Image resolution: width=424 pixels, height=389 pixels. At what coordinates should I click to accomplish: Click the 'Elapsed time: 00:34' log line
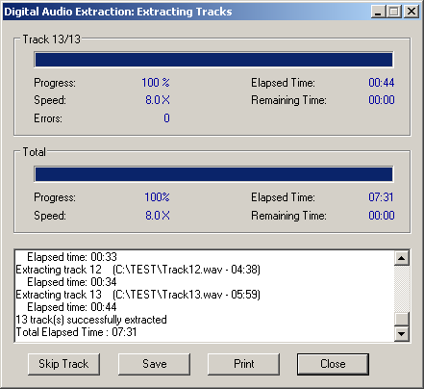[72, 282]
